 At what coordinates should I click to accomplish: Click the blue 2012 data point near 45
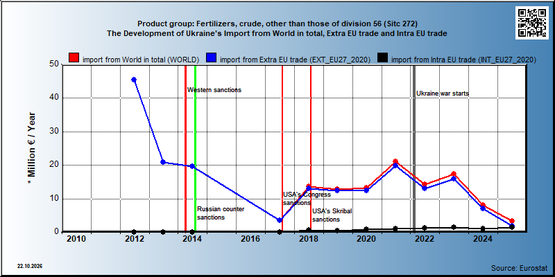[134, 80]
